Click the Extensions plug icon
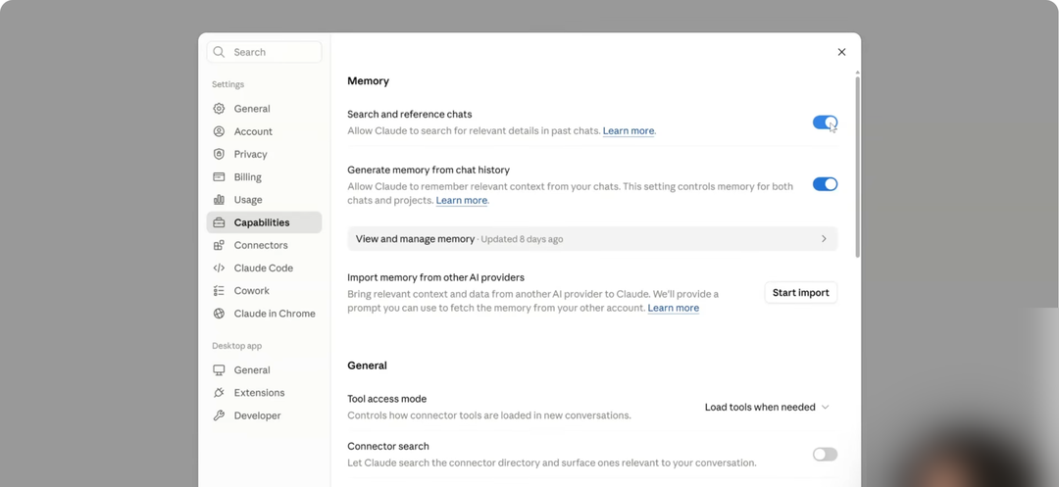This screenshot has width=1059, height=487. [219, 393]
